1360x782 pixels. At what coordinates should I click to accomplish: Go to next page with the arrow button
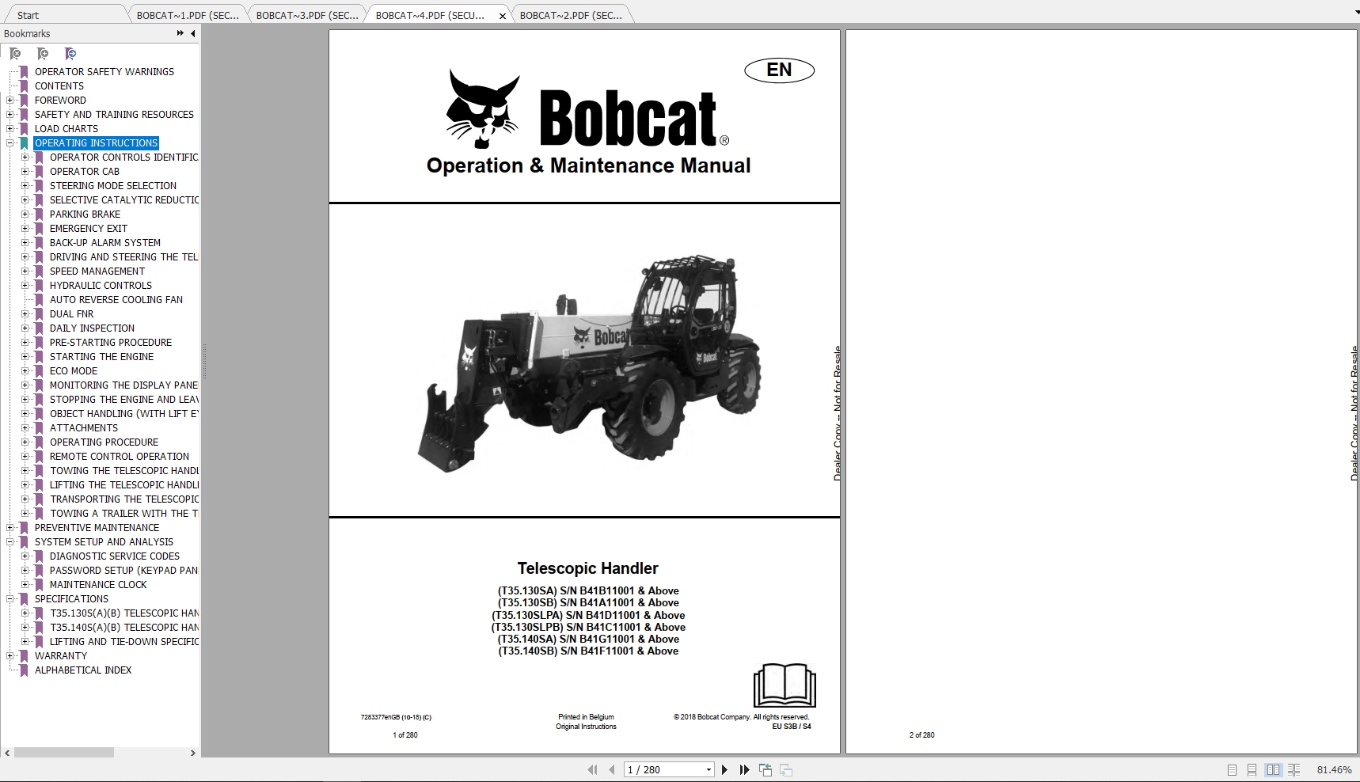click(724, 769)
